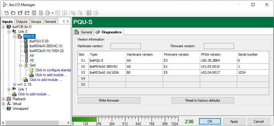
Task: Click the ibaMS4xAI-380VAC (1) module icon
Action: tap(26, 46)
